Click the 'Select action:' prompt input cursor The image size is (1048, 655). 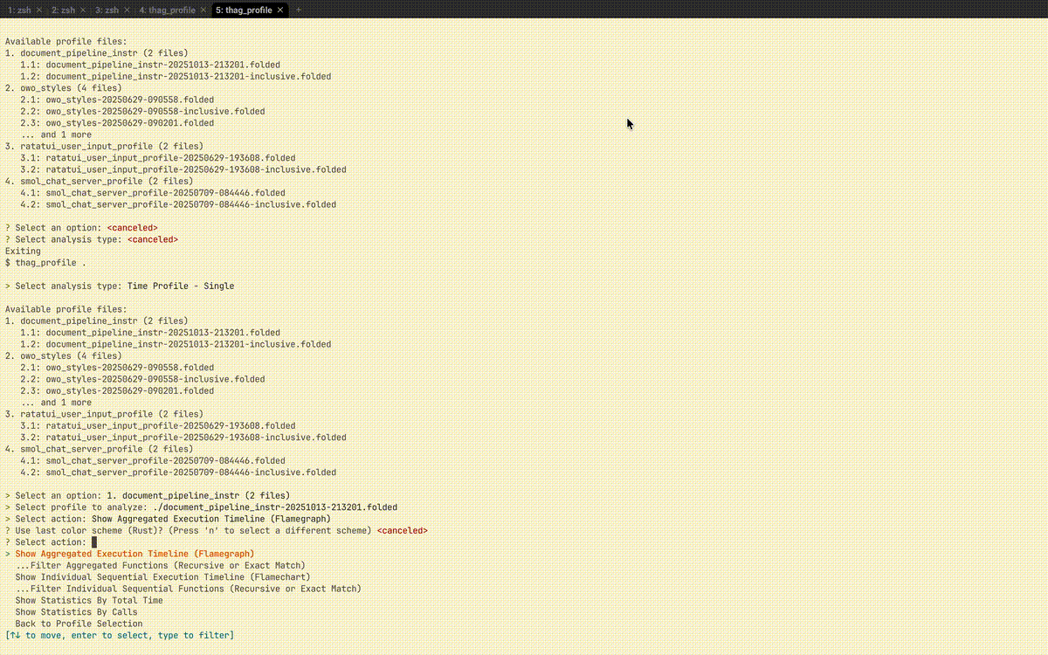point(94,542)
